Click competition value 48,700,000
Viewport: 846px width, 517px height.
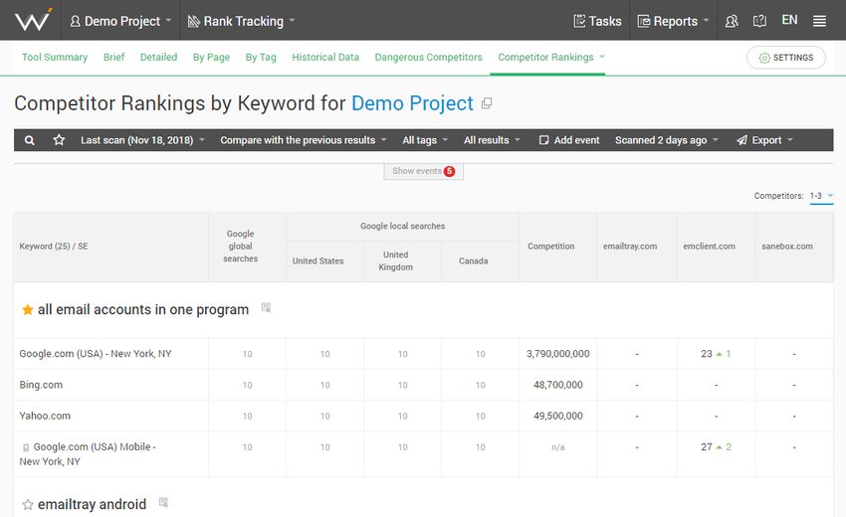[x=558, y=385]
